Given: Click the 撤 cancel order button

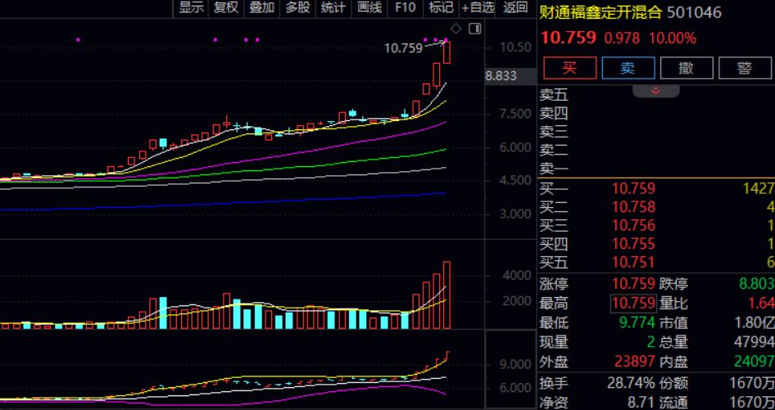Looking at the screenshot, I should (687, 68).
